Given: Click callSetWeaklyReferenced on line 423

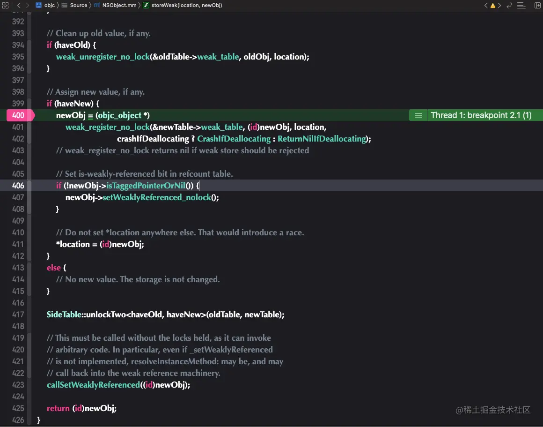Looking at the screenshot, I should pyautogui.click(x=93, y=385).
